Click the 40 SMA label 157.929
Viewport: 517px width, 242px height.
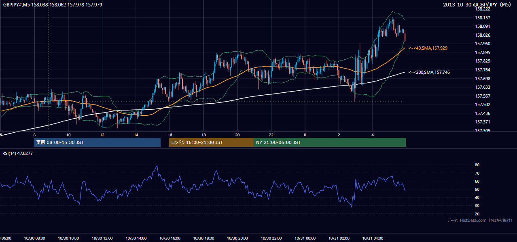pyautogui.click(x=428, y=48)
